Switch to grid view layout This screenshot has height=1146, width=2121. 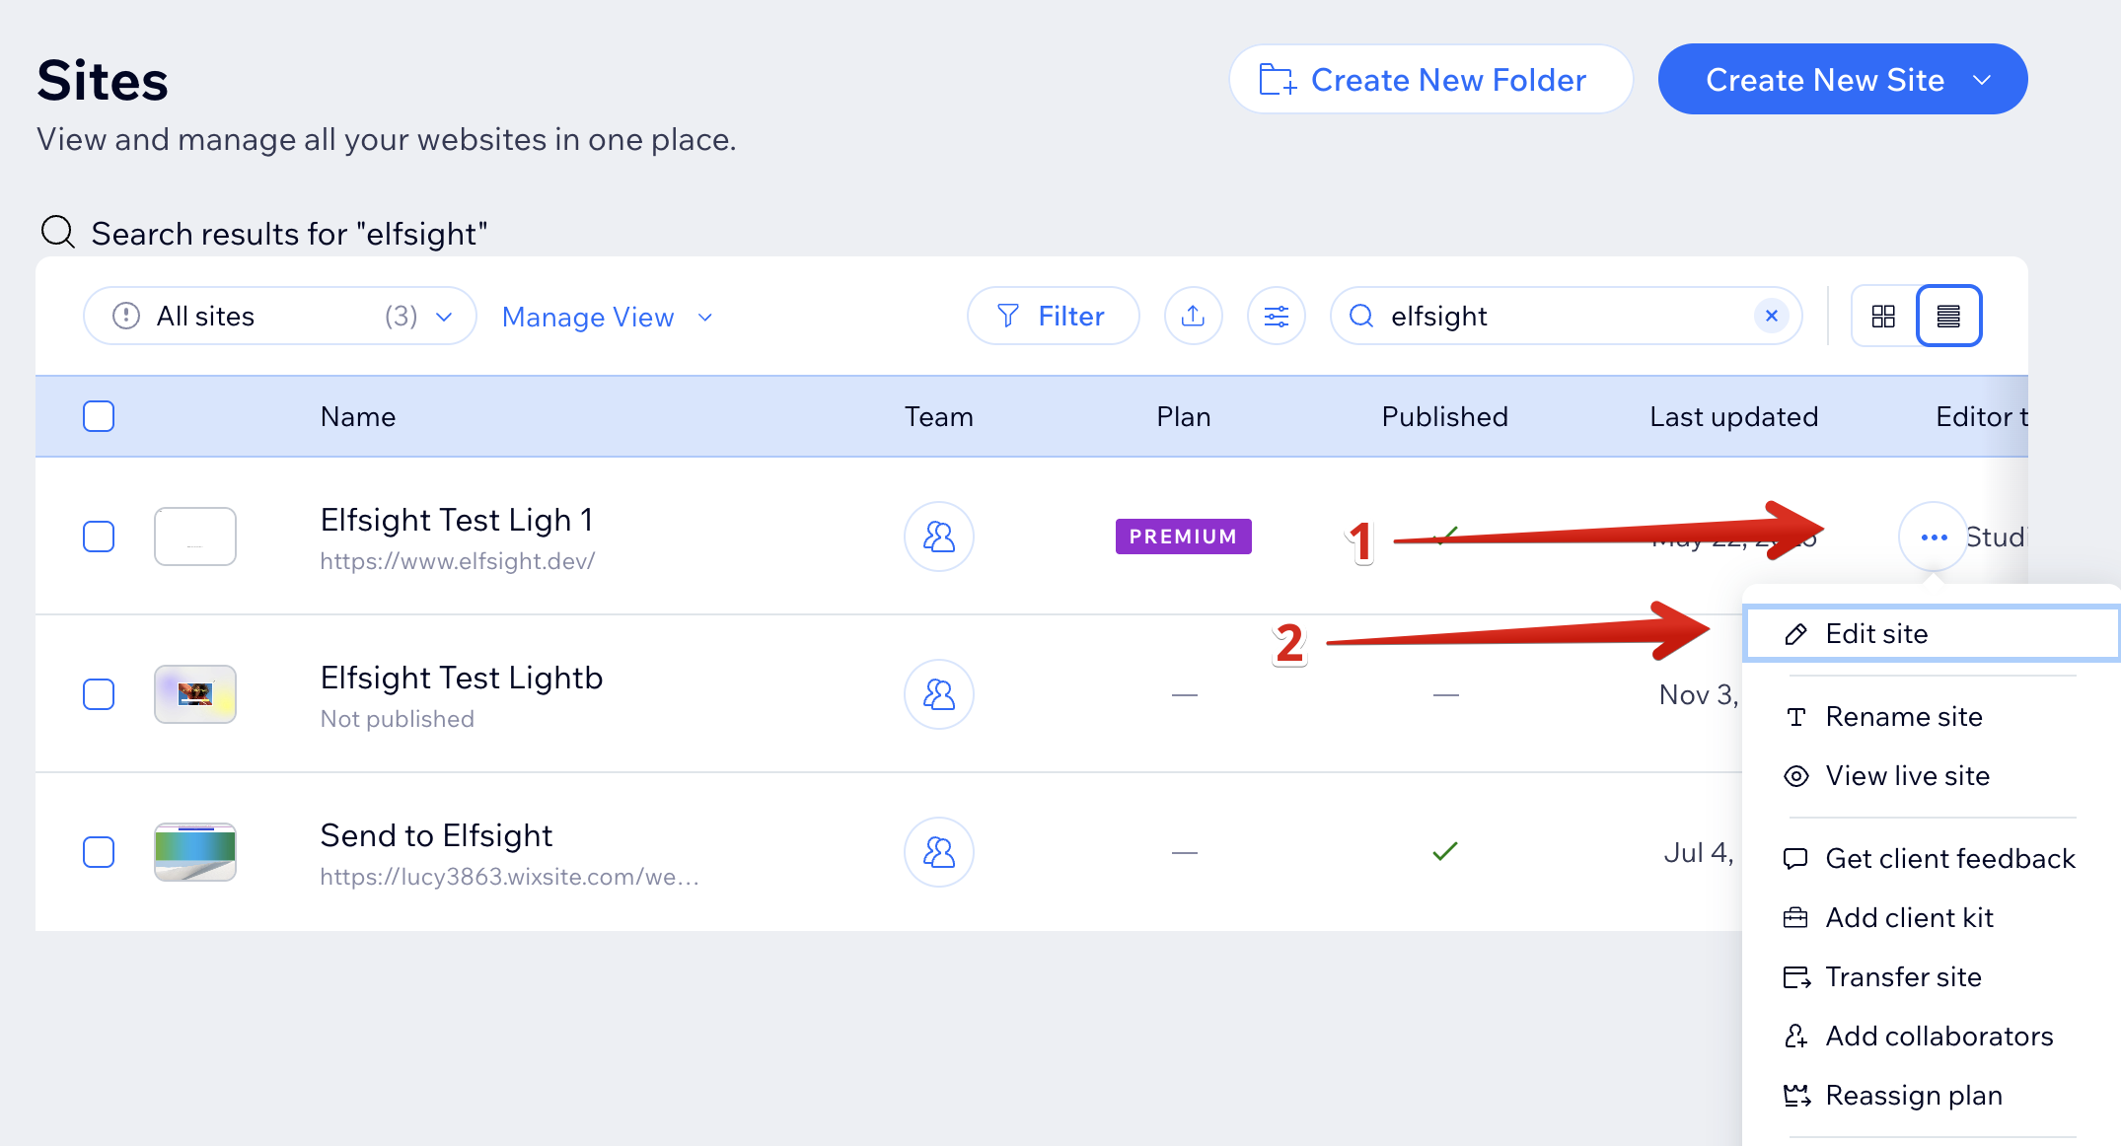[x=1883, y=316]
